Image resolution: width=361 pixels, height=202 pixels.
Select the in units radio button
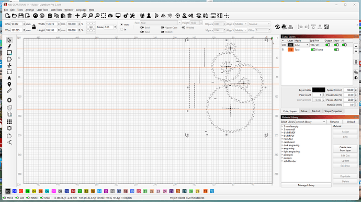122,29
